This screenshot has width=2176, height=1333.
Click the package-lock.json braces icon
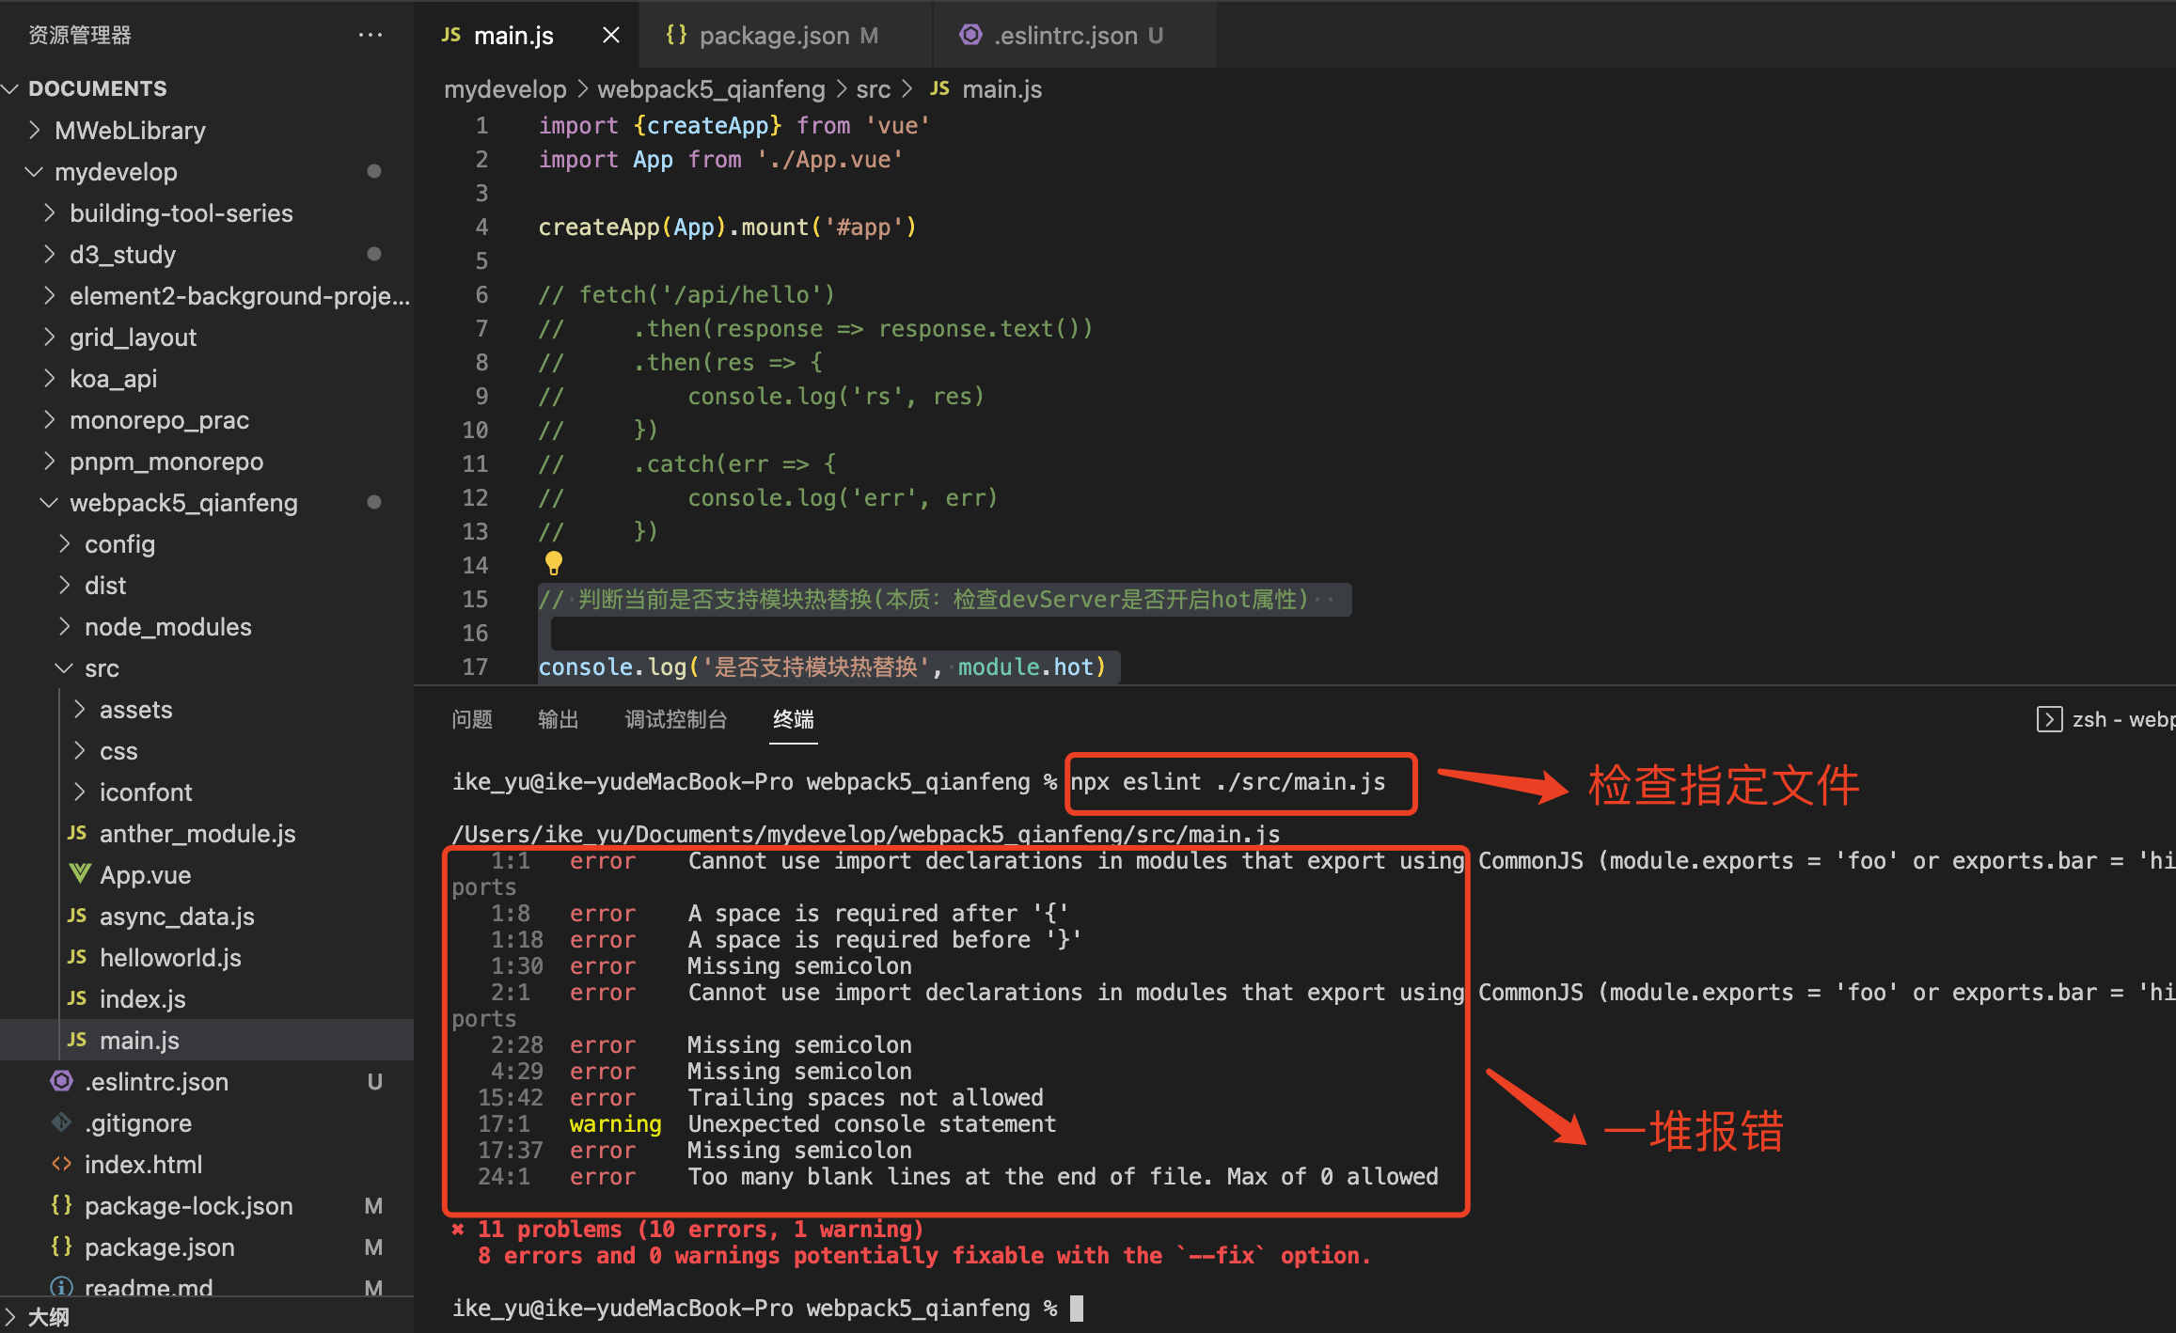point(62,1205)
